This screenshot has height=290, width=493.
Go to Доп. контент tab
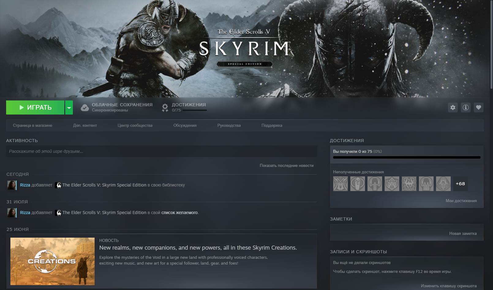(85, 126)
